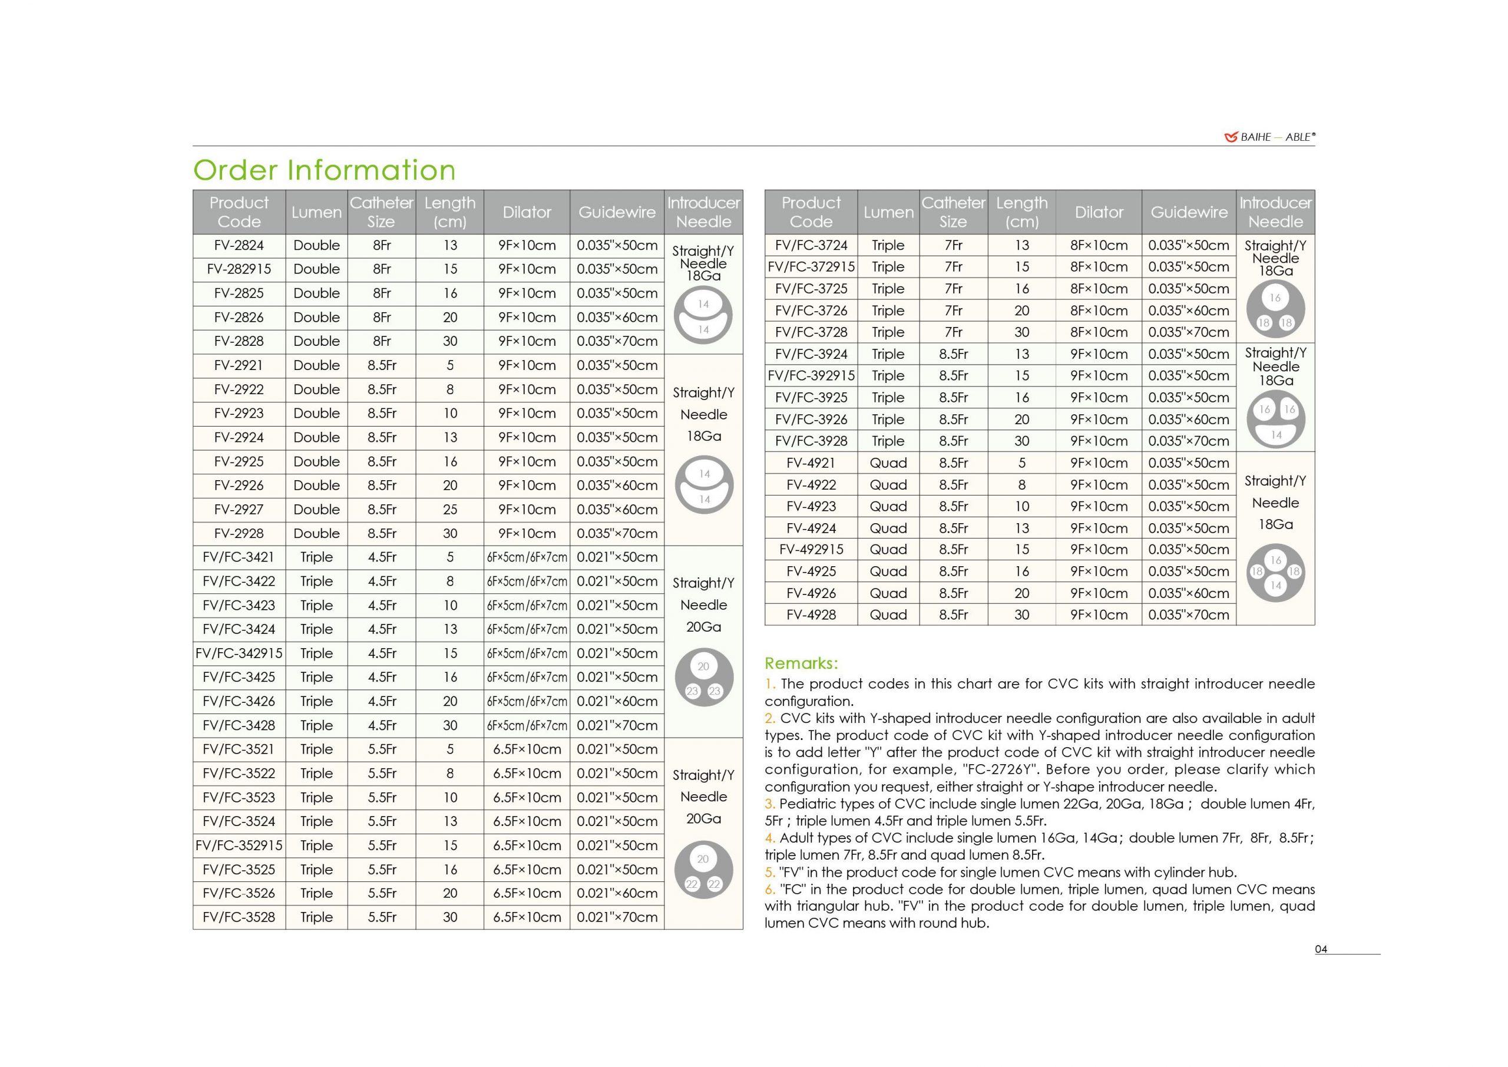Viewport: 1508px width, 1067px height.
Task: Click product code 'FV-2923'
Action: pos(239,413)
